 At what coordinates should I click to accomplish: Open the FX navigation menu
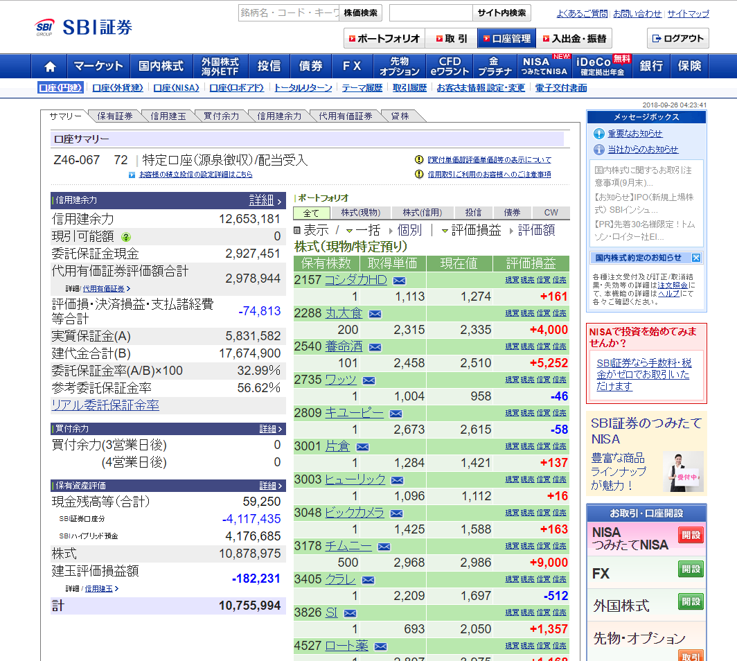pyautogui.click(x=352, y=67)
